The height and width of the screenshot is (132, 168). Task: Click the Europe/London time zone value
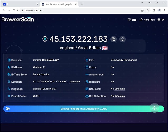[x=41, y=74]
